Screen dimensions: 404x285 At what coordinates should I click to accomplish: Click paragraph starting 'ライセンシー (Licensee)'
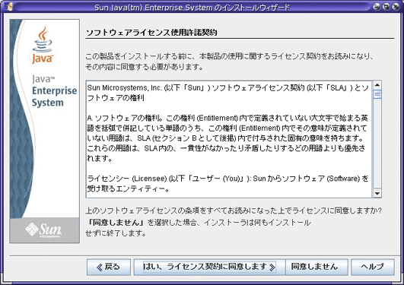[x=228, y=184]
